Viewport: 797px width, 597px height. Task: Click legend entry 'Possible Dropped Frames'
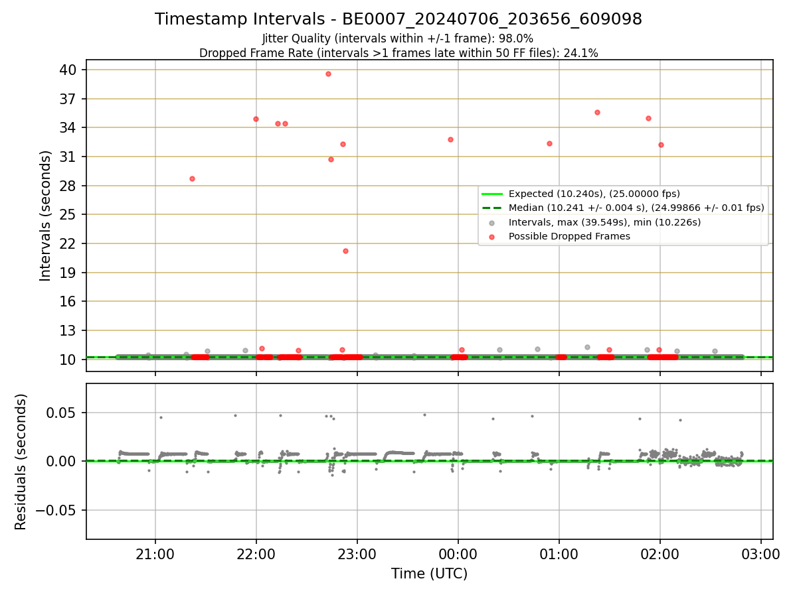click(x=569, y=236)
